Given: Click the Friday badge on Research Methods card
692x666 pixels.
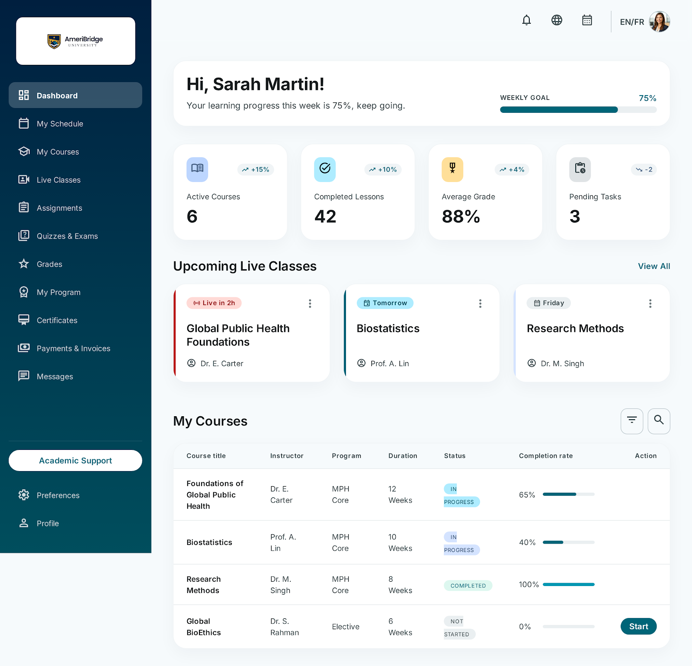Looking at the screenshot, I should [549, 303].
